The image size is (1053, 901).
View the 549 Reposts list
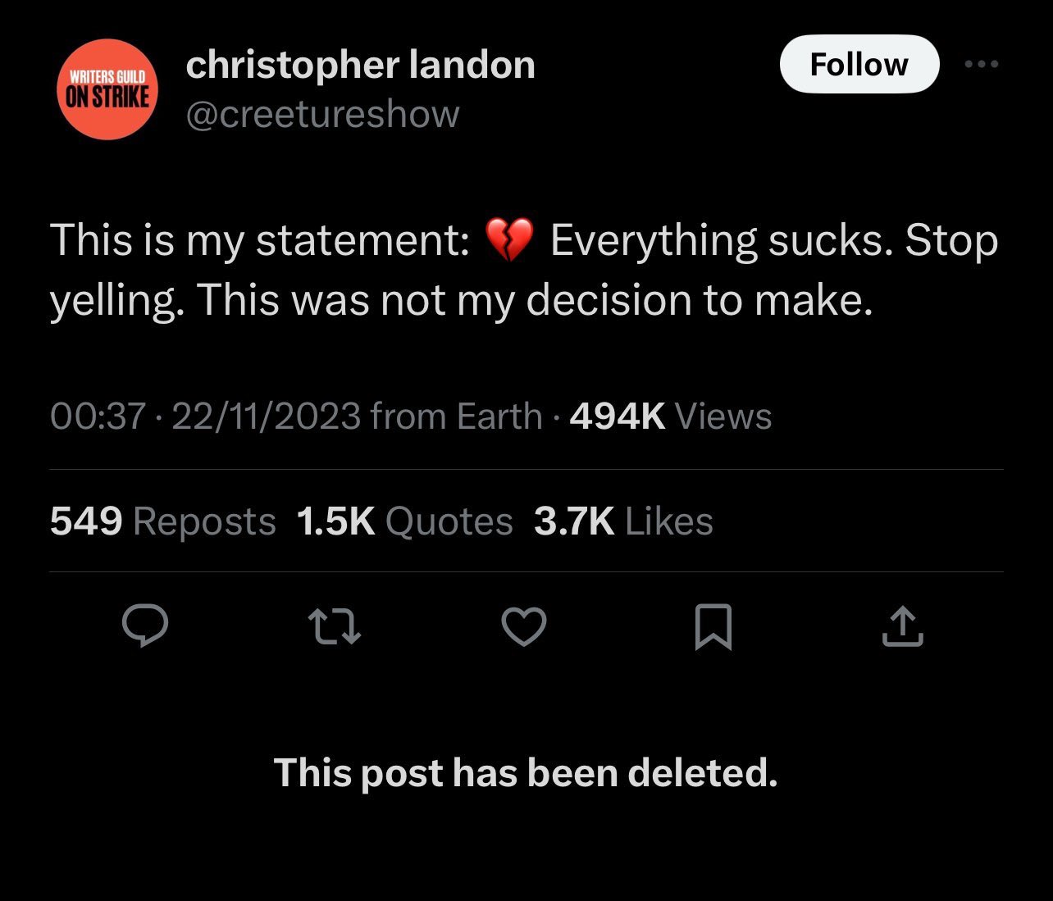point(162,521)
